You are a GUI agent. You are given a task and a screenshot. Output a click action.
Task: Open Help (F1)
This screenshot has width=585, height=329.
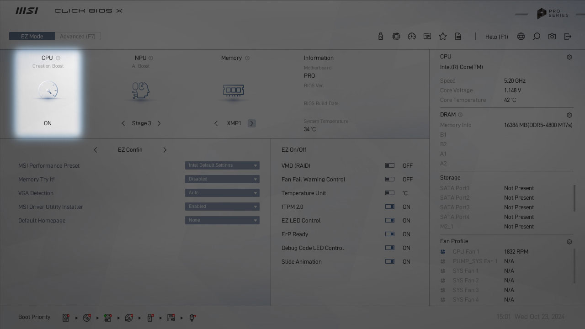(496, 37)
